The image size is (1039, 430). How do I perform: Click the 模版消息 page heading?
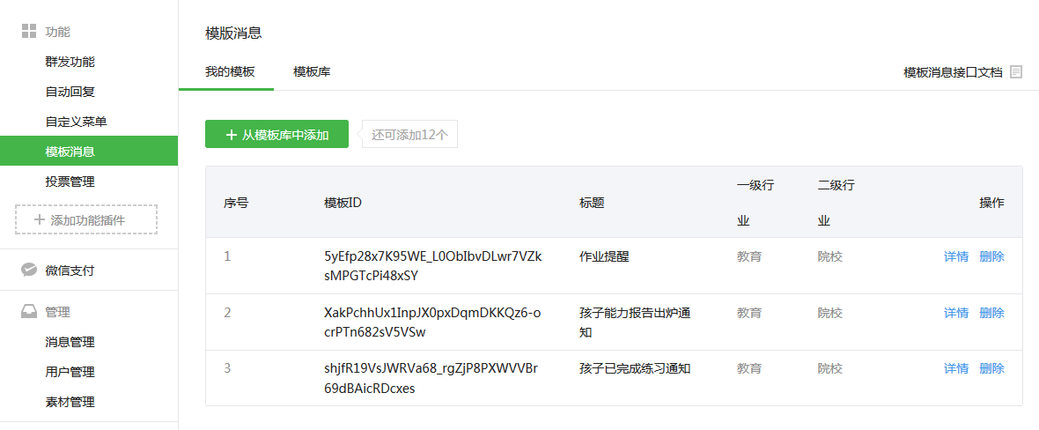[x=234, y=33]
